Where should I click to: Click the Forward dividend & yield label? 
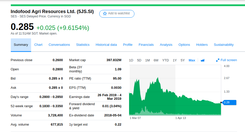[x=82, y=106]
